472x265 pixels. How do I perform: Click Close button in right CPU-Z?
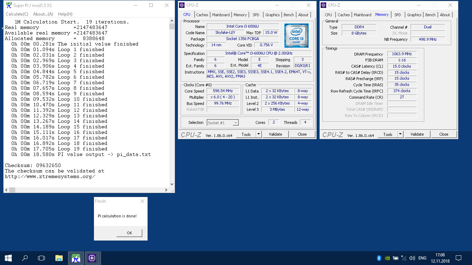444,135
